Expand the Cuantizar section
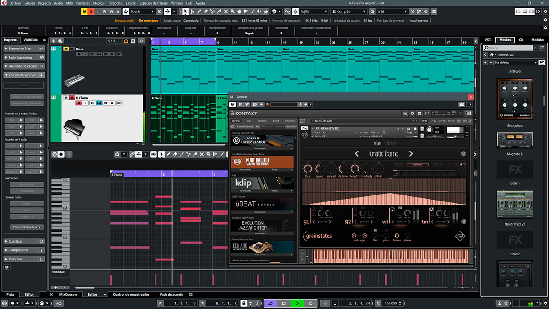549x309 pixels. [24, 241]
